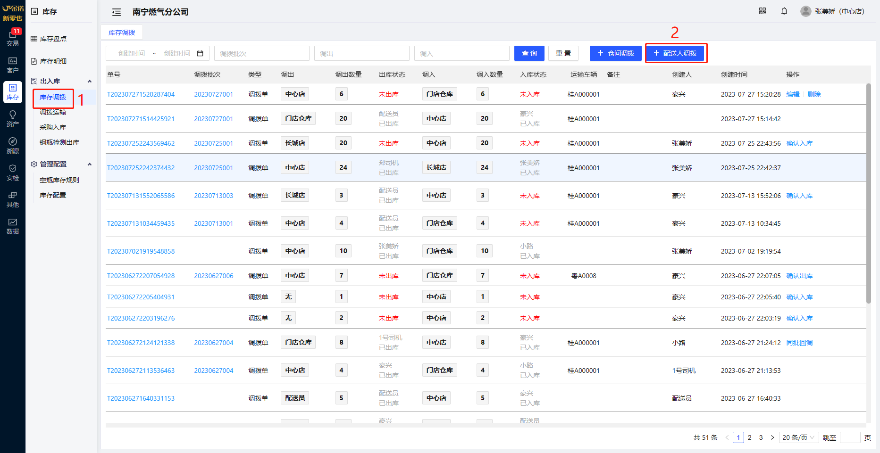Screen dimensions: 880x453
Task: Go to previous page arrow
Action: tap(727, 437)
